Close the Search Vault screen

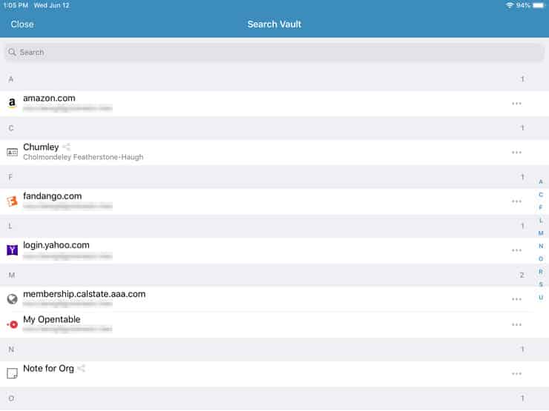22,24
